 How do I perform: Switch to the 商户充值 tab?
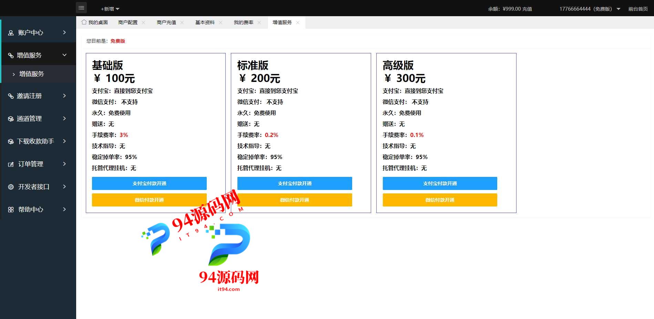pyautogui.click(x=166, y=22)
